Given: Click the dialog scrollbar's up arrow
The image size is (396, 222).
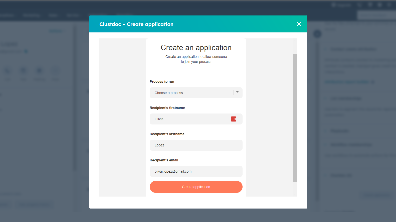Looking at the screenshot, I should tap(295, 41).
